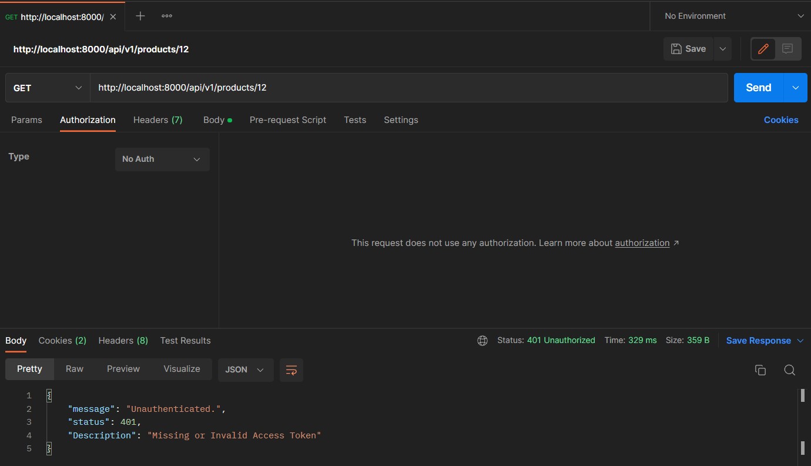Copy the response body using the copy icon
This screenshot has width=811, height=466.
click(x=760, y=370)
